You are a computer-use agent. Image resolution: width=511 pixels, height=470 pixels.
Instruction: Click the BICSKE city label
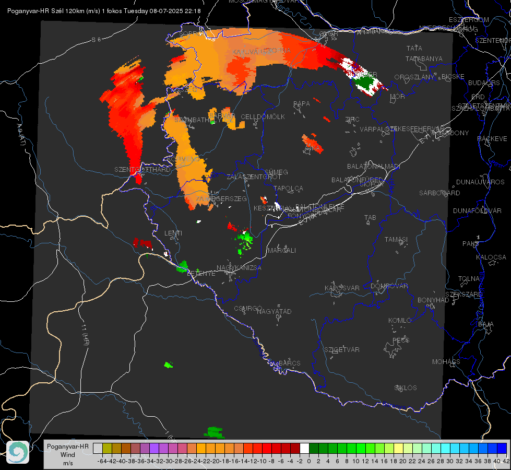453,77
